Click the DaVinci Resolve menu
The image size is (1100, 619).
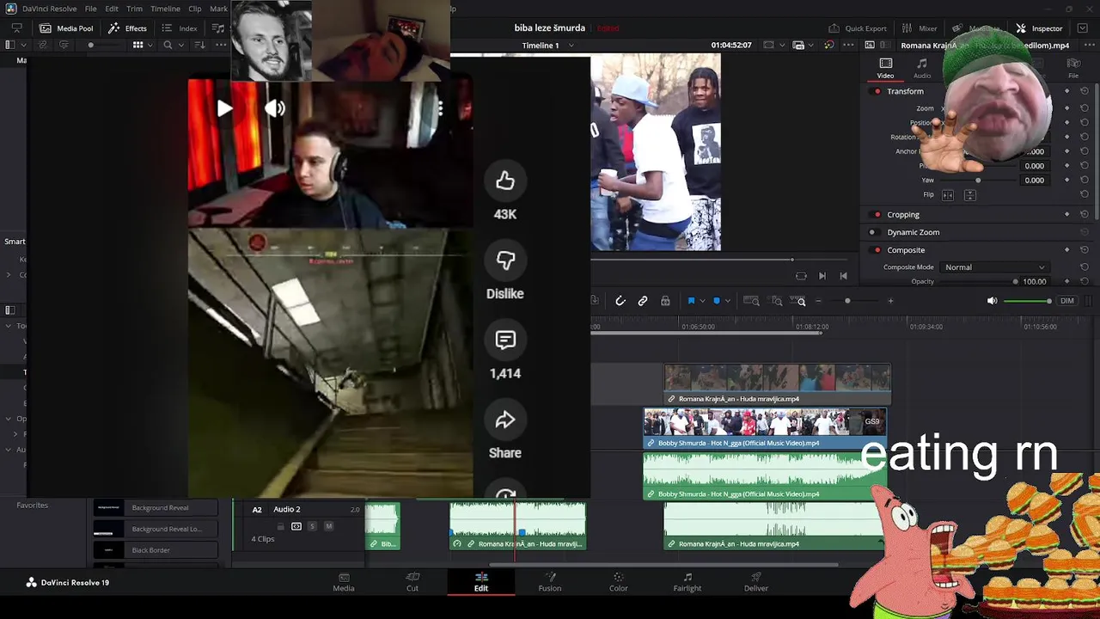pyautogui.click(x=49, y=9)
